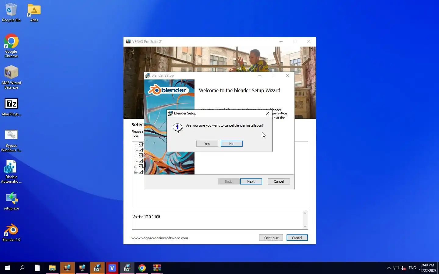Click the blender Setup wizard title bar icon
Viewport: 439px width, 274px height.
[148, 76]
